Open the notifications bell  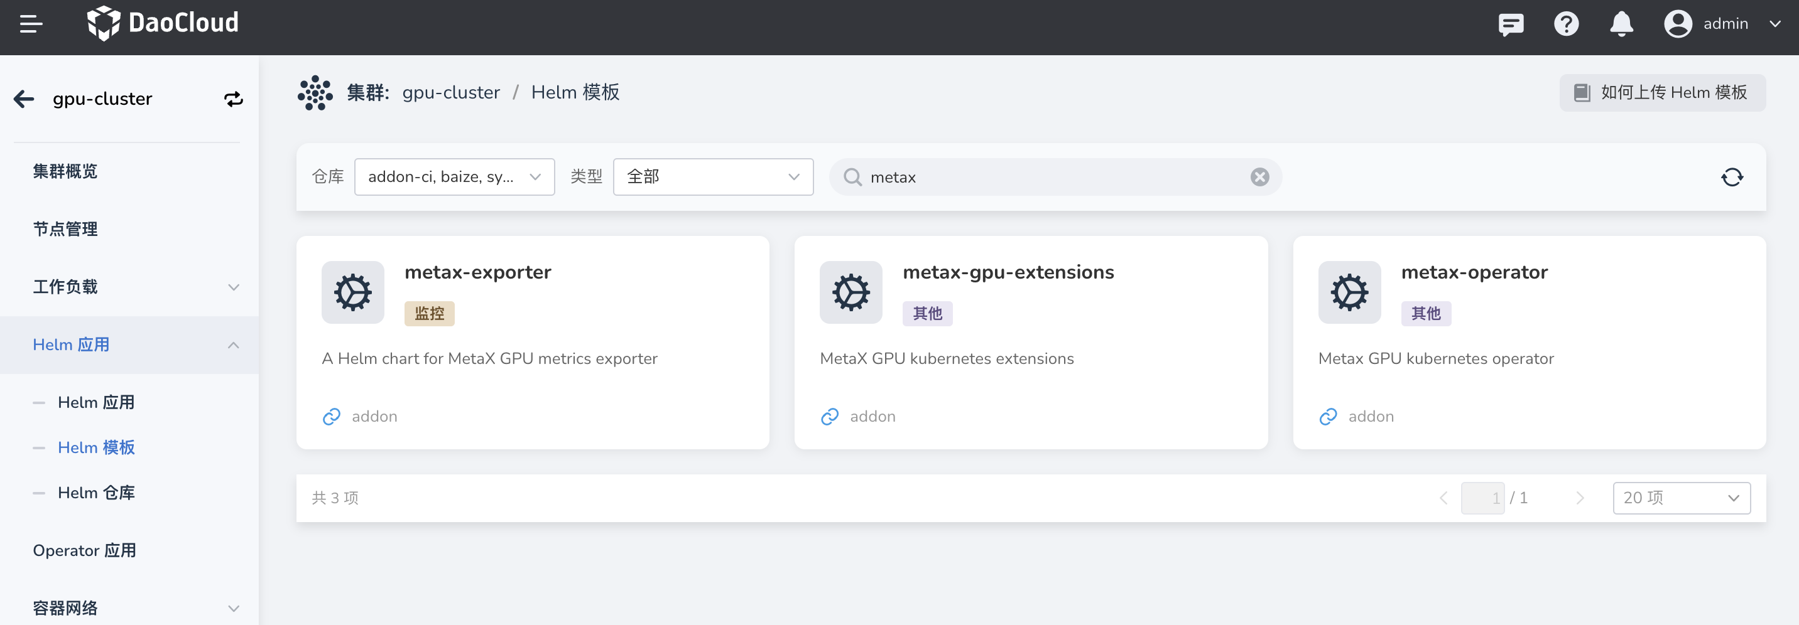(1621, 24)
